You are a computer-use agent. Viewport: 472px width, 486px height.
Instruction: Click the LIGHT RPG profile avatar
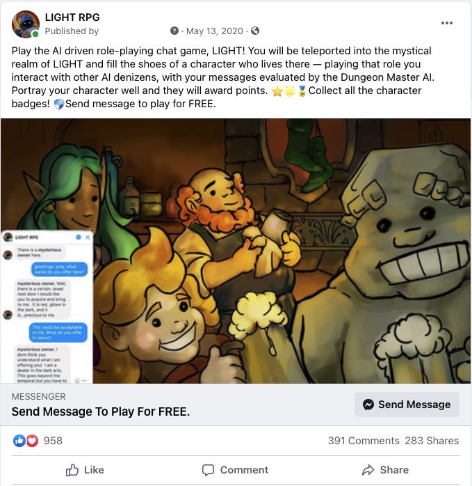tap(26, 24)
